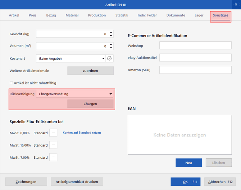Decrease Volumen (m³) with down arrow
The width and height of the screenshot is (241, 190).
tap(111, 48)
